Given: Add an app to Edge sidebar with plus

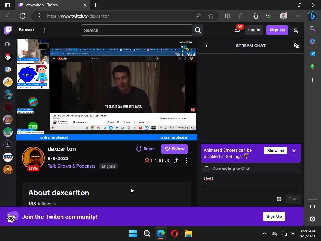Looking at the screenshot, I should (312, 80).
